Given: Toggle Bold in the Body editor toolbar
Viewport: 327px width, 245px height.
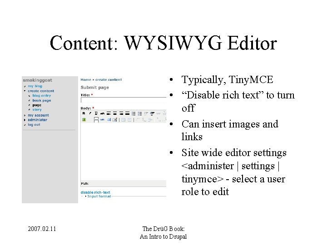Looking at the screenshot, I should [x=84, y=113].
